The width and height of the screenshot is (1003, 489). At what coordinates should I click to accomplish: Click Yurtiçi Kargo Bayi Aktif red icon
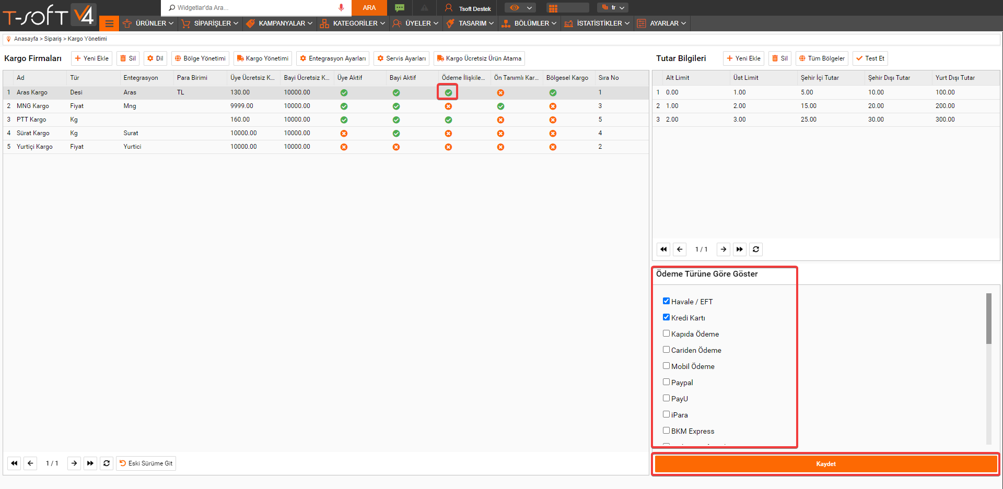click(x=396, y=147)
